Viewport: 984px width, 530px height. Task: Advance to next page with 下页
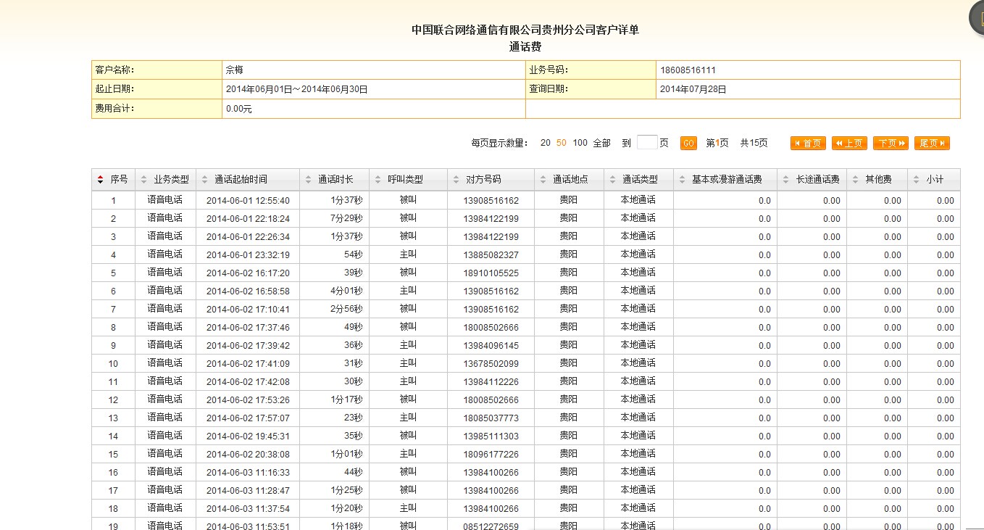point(891,144)
